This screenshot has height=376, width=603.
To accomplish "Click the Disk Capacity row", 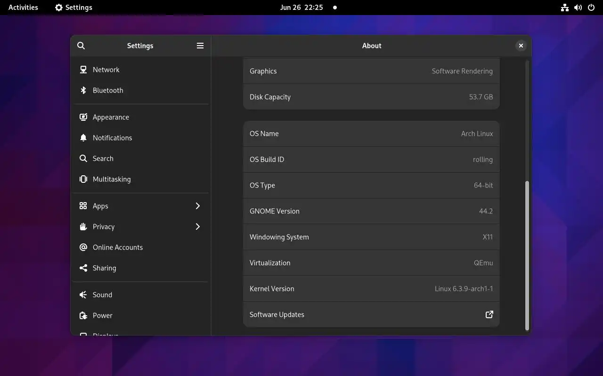I will (x=371, y=97).
